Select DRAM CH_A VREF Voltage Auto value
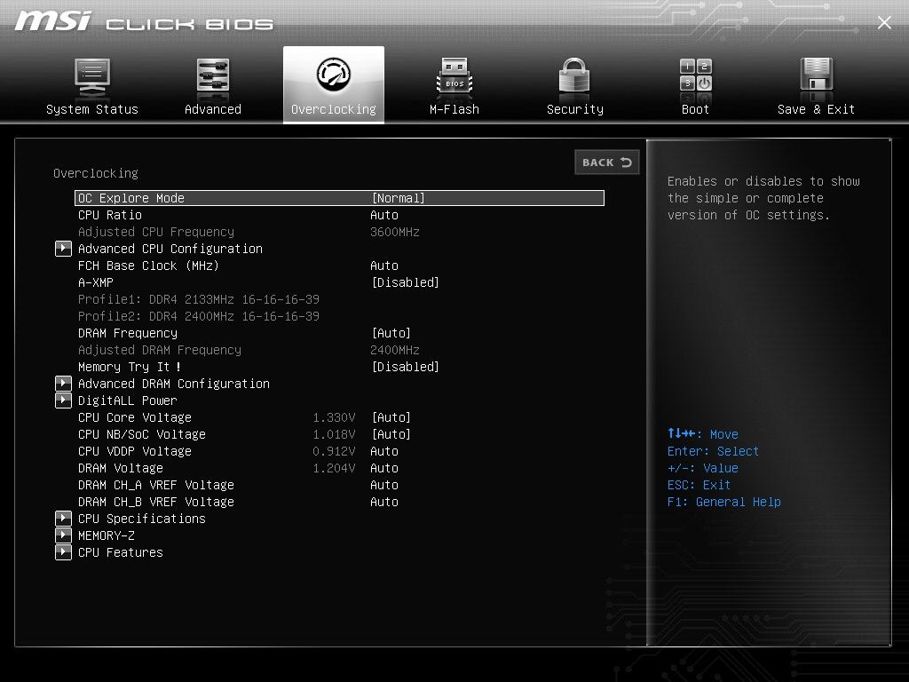The height and width of the screenshot is (682, 909). 384,485
